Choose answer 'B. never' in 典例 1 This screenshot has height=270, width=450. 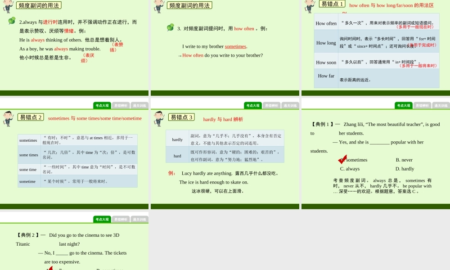[404, 160]
